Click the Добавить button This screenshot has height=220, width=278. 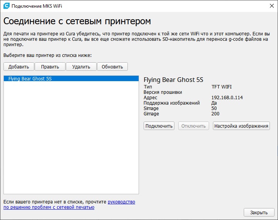18,67
